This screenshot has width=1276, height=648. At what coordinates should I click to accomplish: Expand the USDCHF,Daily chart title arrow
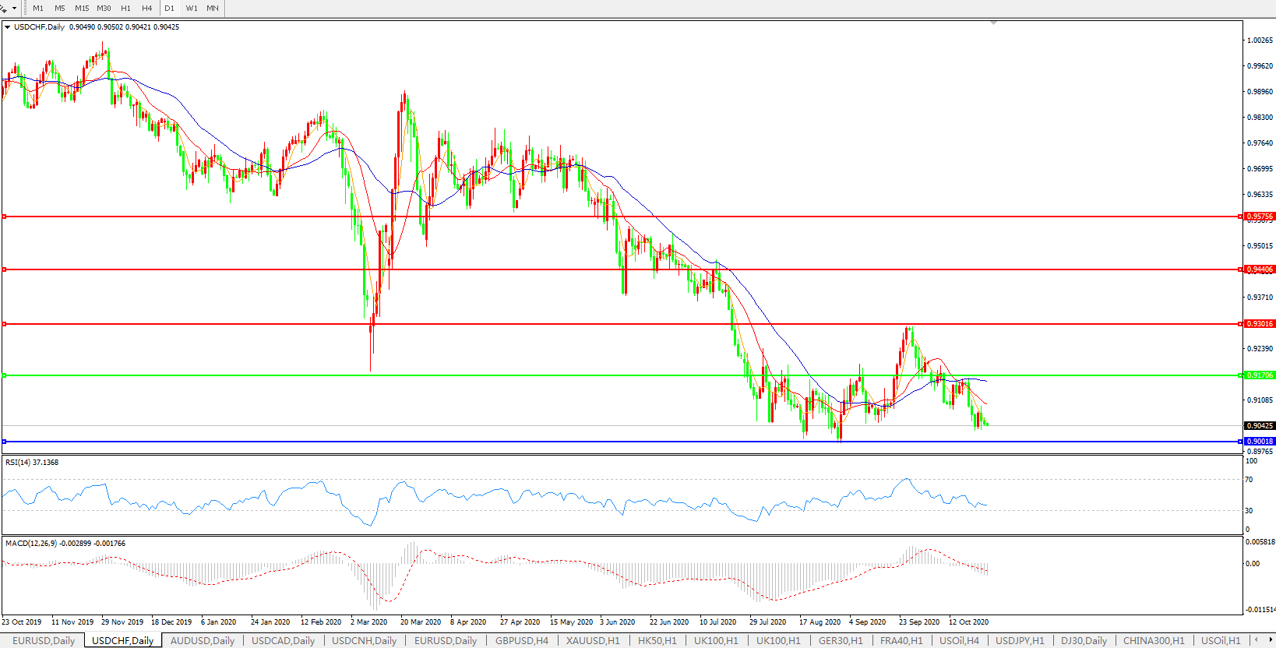(8, 27)
